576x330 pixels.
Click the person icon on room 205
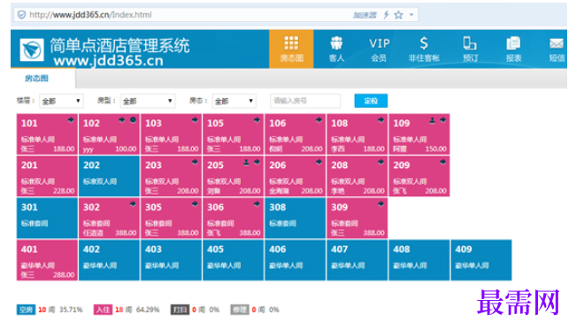246,162
